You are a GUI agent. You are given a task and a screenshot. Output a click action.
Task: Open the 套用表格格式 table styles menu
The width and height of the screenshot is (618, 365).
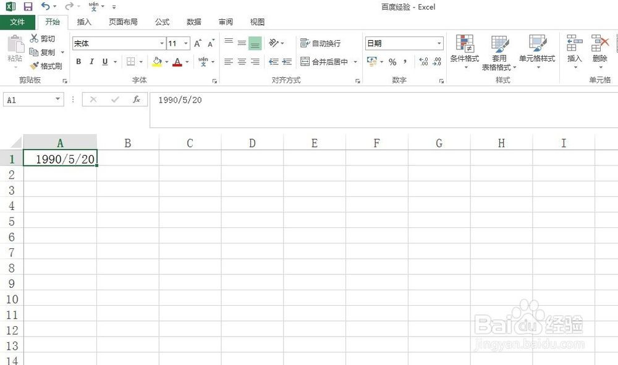[499, 52]
